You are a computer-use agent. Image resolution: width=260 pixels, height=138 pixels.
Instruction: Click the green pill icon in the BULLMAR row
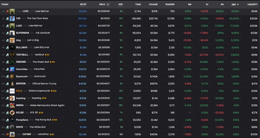pyautogui.click(x=7, y=48)
